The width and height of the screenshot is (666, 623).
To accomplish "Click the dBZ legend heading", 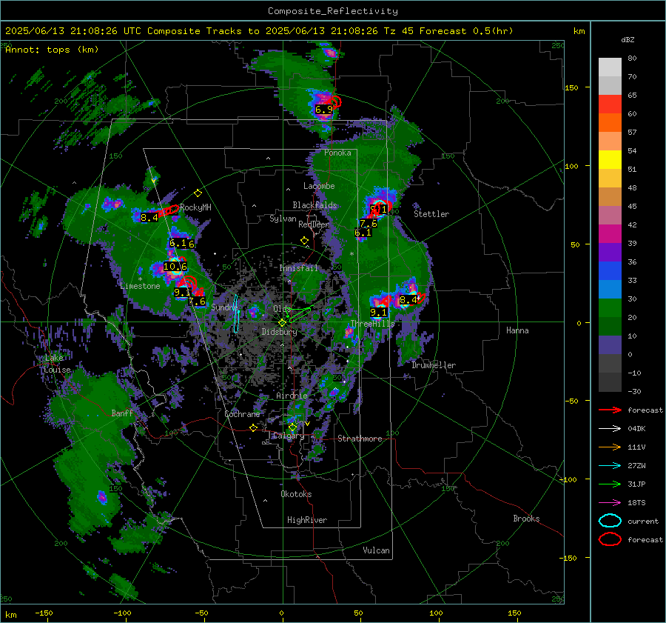I will point(628,39).
